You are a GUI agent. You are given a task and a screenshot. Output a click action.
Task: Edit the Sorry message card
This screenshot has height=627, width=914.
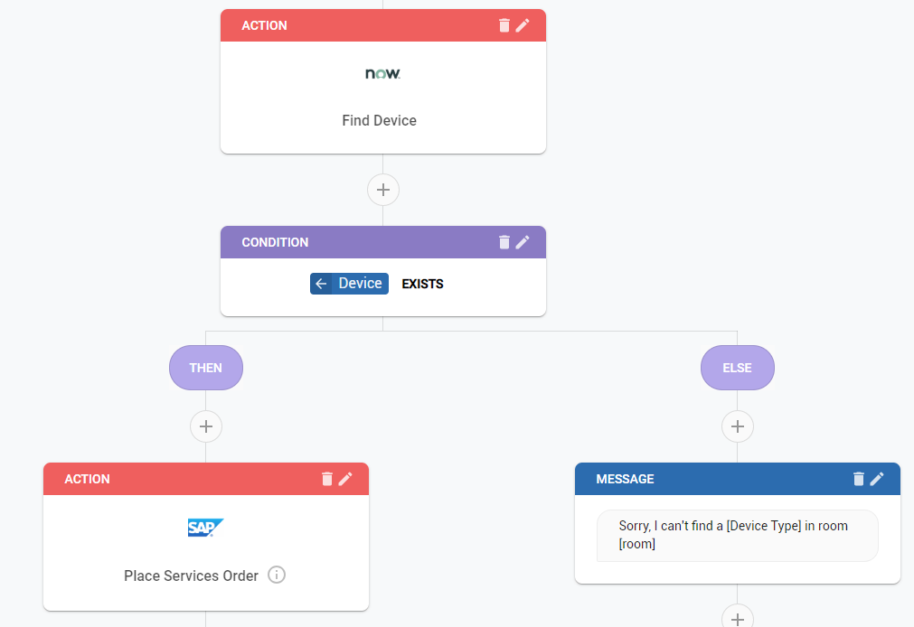click(876, 479)
